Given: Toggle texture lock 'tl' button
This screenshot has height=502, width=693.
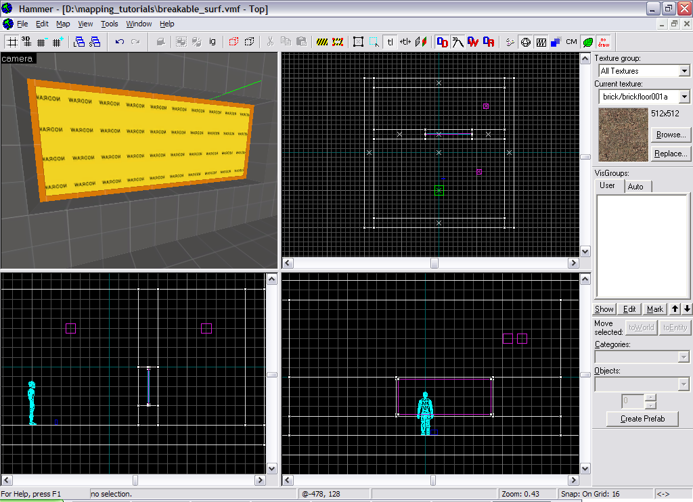Looking at the screenshot, I should (390, 42).
